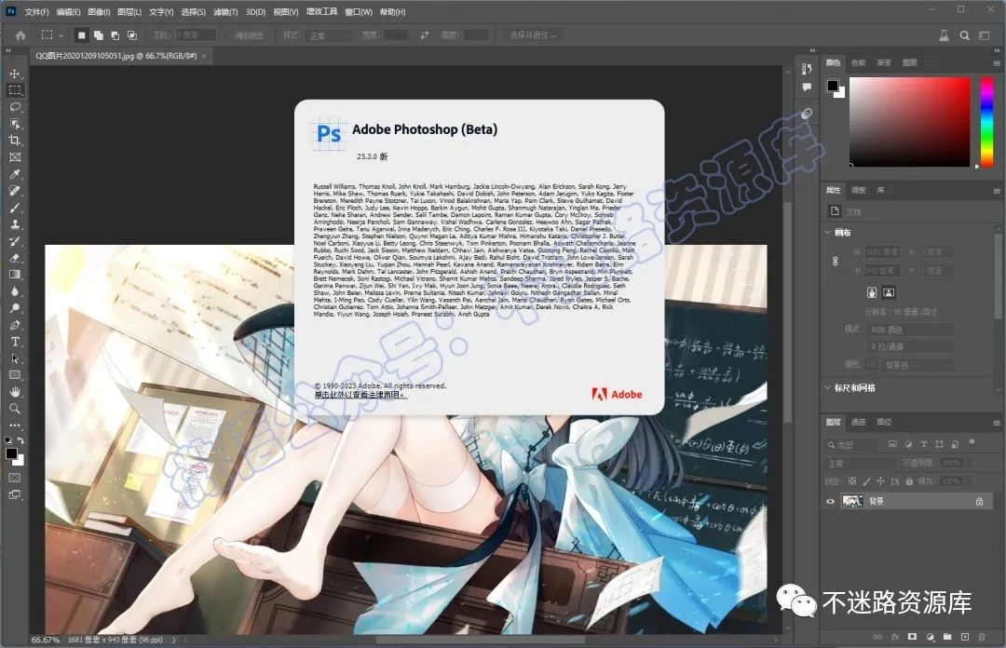This screenshot has height=648, width=1006.
Task: Toggle layer filter on/off switch
Action: [972, 441]
